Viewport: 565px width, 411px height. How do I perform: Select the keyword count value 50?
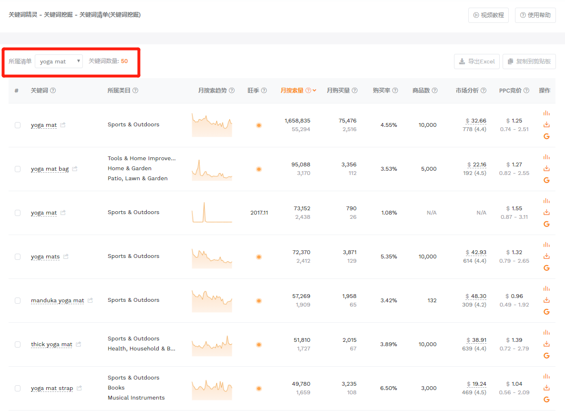(124, 62)
